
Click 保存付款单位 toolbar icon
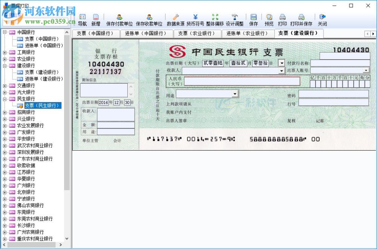pyautogui.click(x=120, y=20)
